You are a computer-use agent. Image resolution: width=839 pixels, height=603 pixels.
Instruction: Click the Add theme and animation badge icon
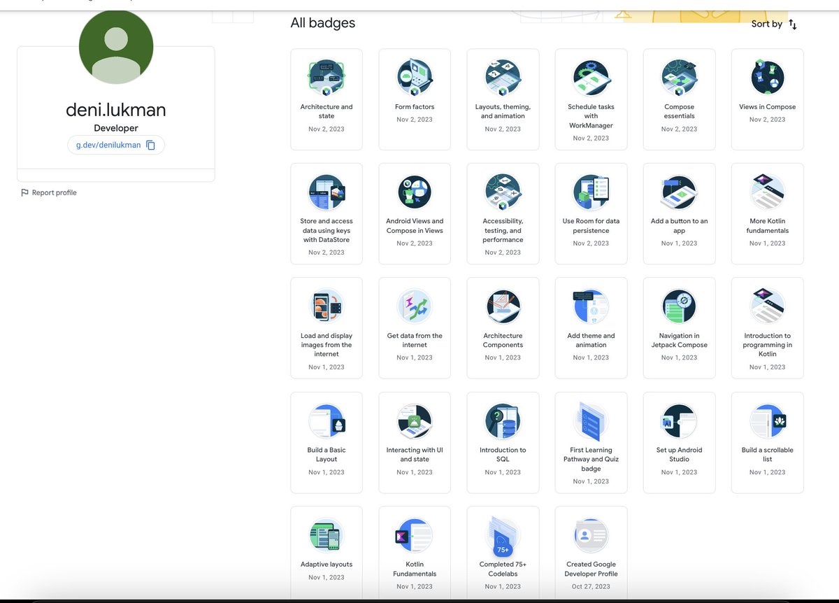(x=591, y=306)
